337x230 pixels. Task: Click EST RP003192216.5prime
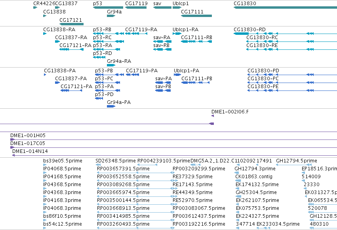[x=199, y=224]
